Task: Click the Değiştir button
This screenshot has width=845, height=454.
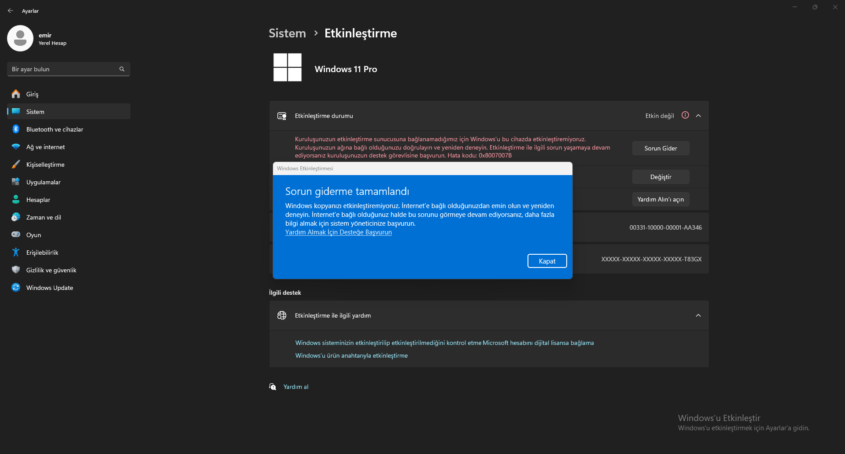Action: [x=661, y=177]
